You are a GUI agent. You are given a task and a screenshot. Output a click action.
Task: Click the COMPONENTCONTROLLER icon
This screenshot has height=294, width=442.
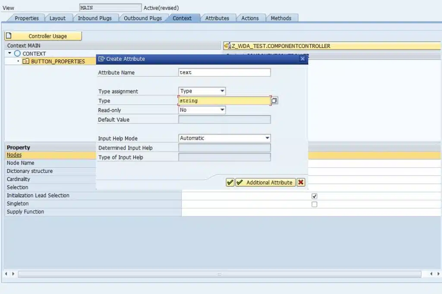(x=227, y=46)
